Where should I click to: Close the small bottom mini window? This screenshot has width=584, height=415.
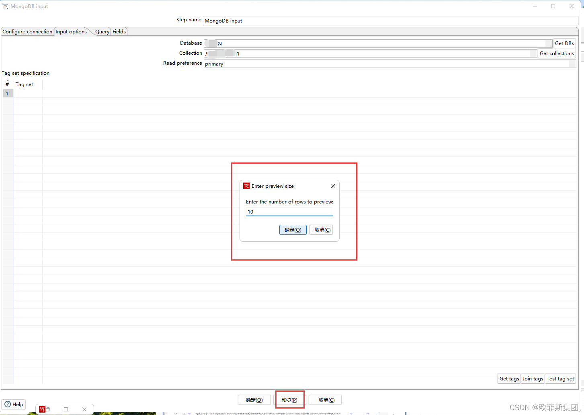pyautogui.click(x=84, y=409)
